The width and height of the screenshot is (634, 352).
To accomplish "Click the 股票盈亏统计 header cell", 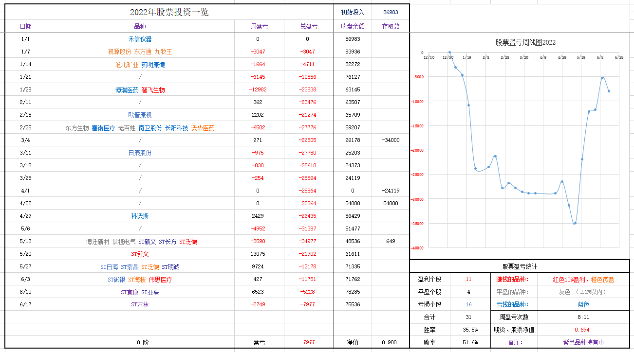I will point(520,266).
